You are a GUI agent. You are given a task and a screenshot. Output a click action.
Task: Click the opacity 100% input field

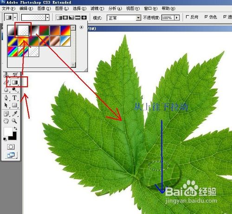tap(168, 18)
